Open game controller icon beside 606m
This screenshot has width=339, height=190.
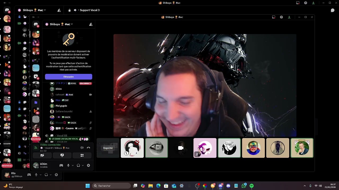click(x=61, y=165)
